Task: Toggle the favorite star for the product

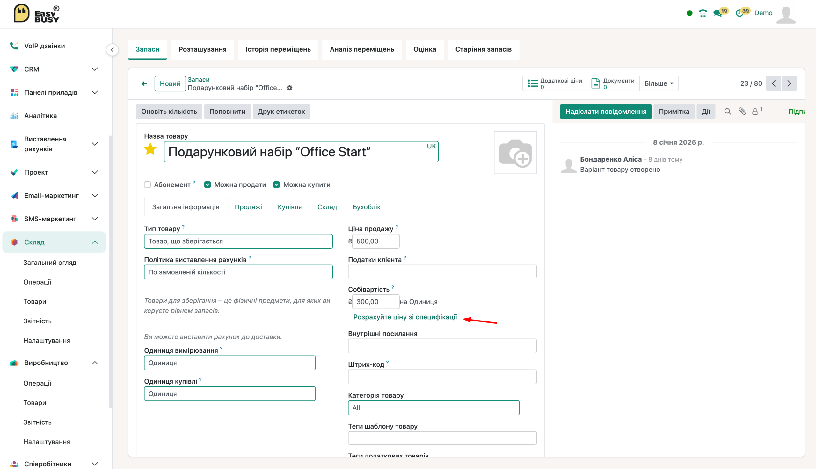Action: click(x=150, y=149)
